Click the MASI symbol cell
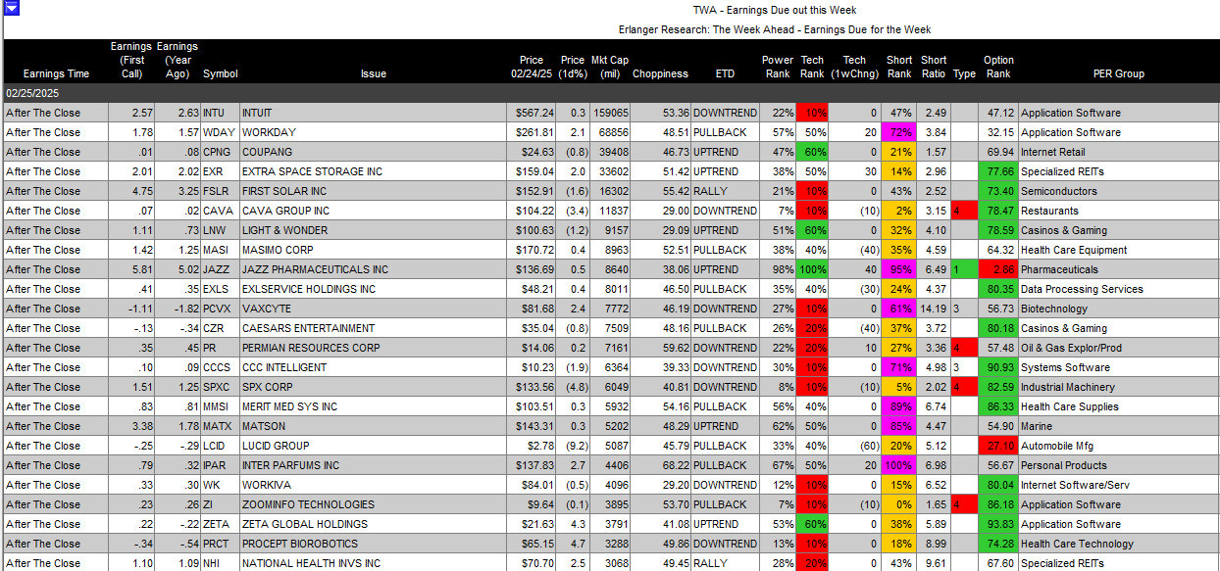This screenshot has width=1220, height=571. coord(220,250)
